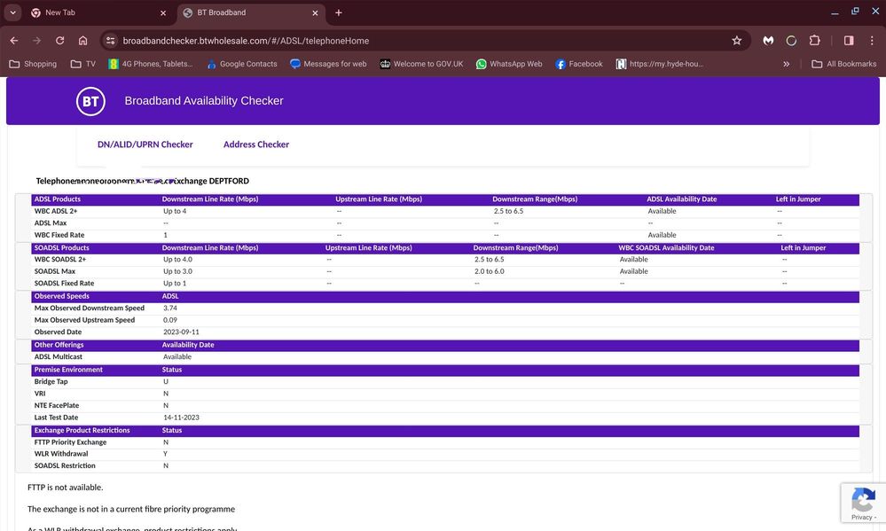Click the ADSL Availability Date column header

[x=681, y=199]
